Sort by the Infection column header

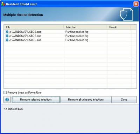click(x=85, y=27)
